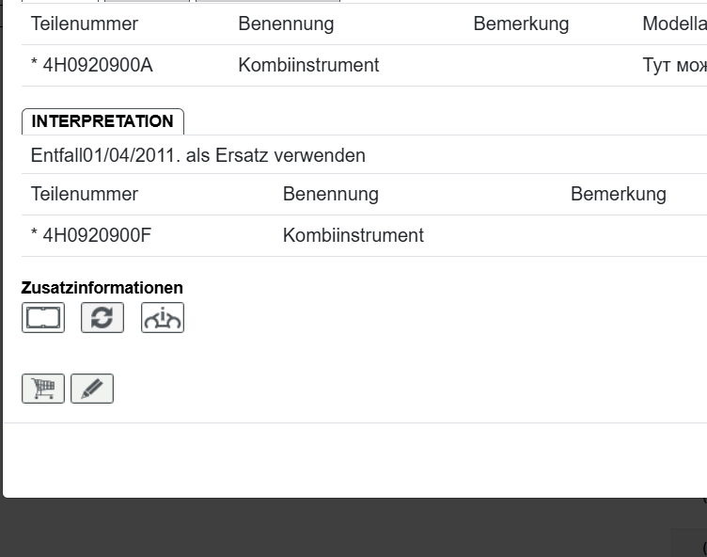The image size is (707, 557).
Task: Click the circular refresh arrows icon
Action: (x=102, y=318)
